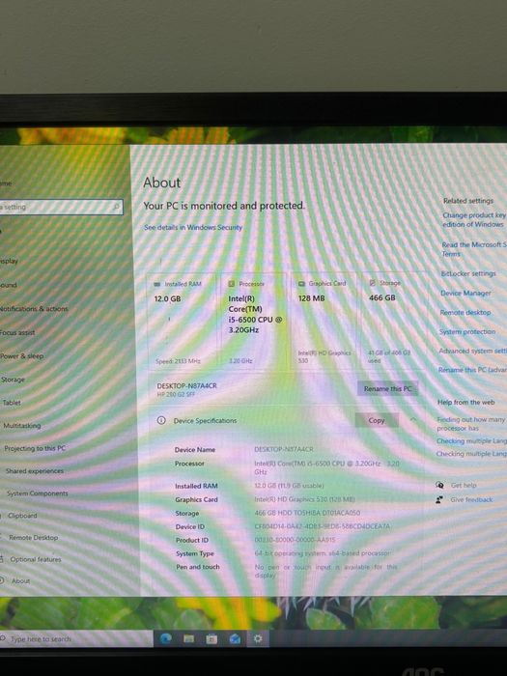Open Remote desktop related link
The height and width of the screenshot is (676, 507).
click(x=465, y=312)
